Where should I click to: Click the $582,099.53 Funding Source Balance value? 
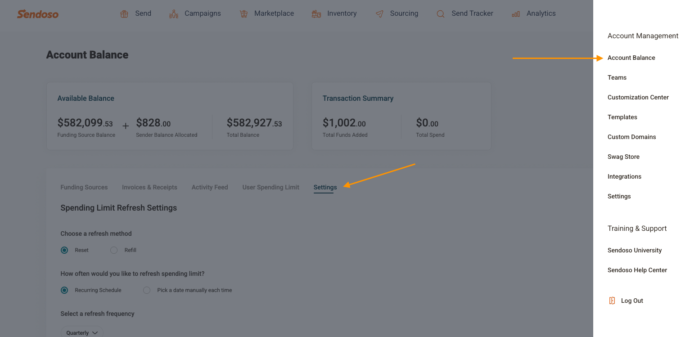click(x=85, y=123)
